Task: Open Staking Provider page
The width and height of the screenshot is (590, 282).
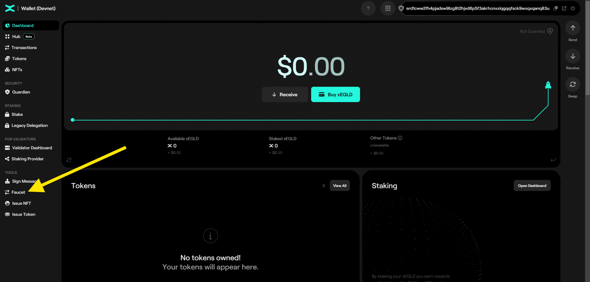Action: click(x=31, y=159)
